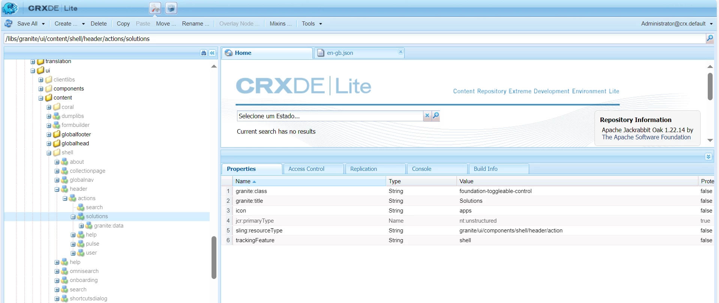Switch to the Build Info tab
The height and width of the screenshot is (303, 719).
499,169
